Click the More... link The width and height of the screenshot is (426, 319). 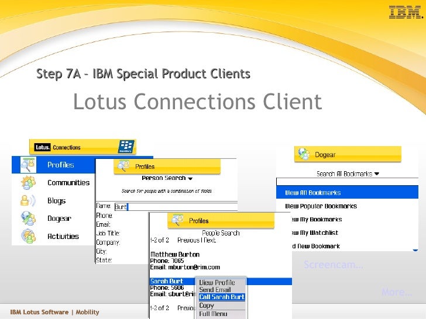397,292
